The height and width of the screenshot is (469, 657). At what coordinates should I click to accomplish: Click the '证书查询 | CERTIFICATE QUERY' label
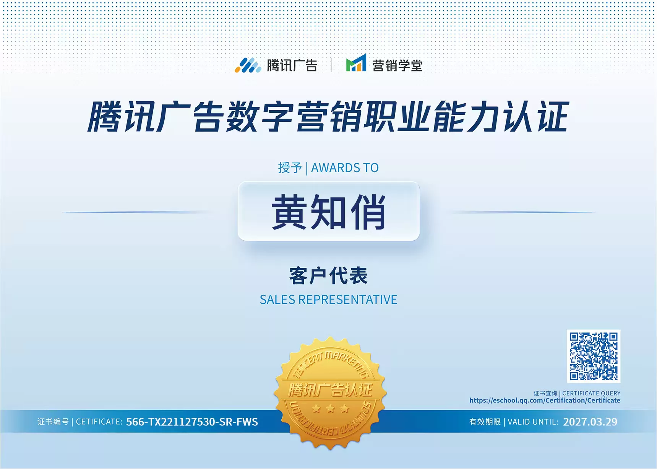[577, 393]
